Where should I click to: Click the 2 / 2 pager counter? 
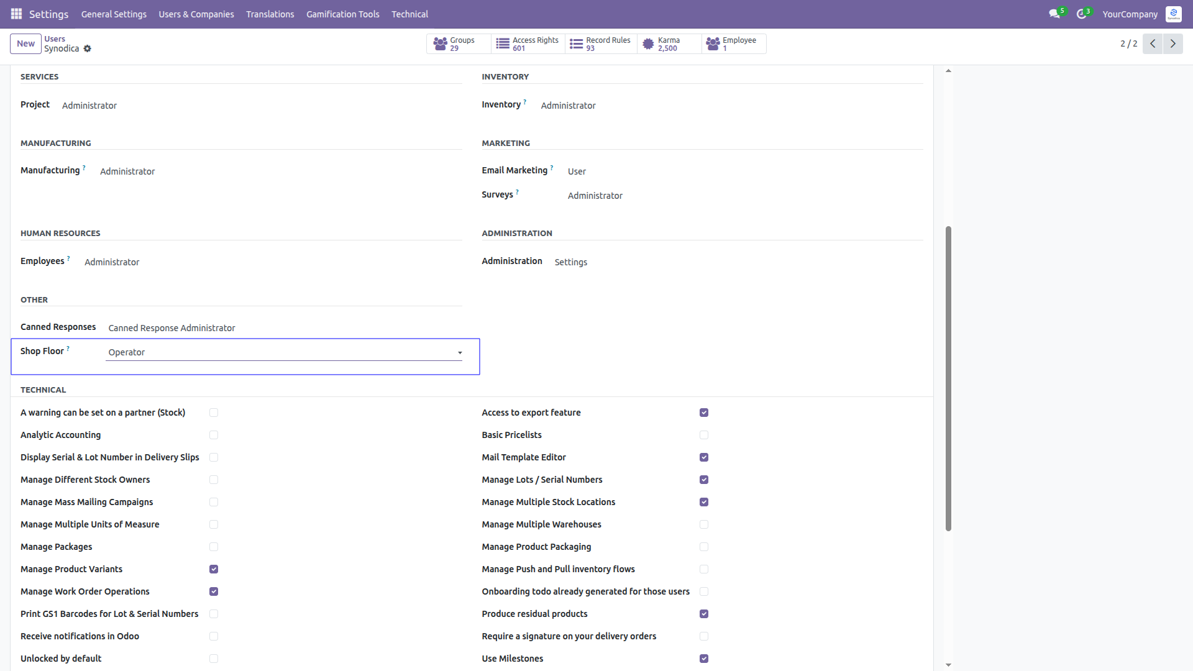point(1128,43)
